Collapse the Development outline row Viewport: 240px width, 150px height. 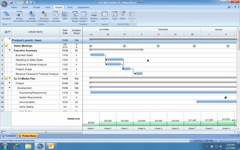coord(9,88)
